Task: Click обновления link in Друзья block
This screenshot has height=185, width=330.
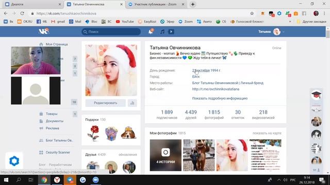Action: click(128, 155)
